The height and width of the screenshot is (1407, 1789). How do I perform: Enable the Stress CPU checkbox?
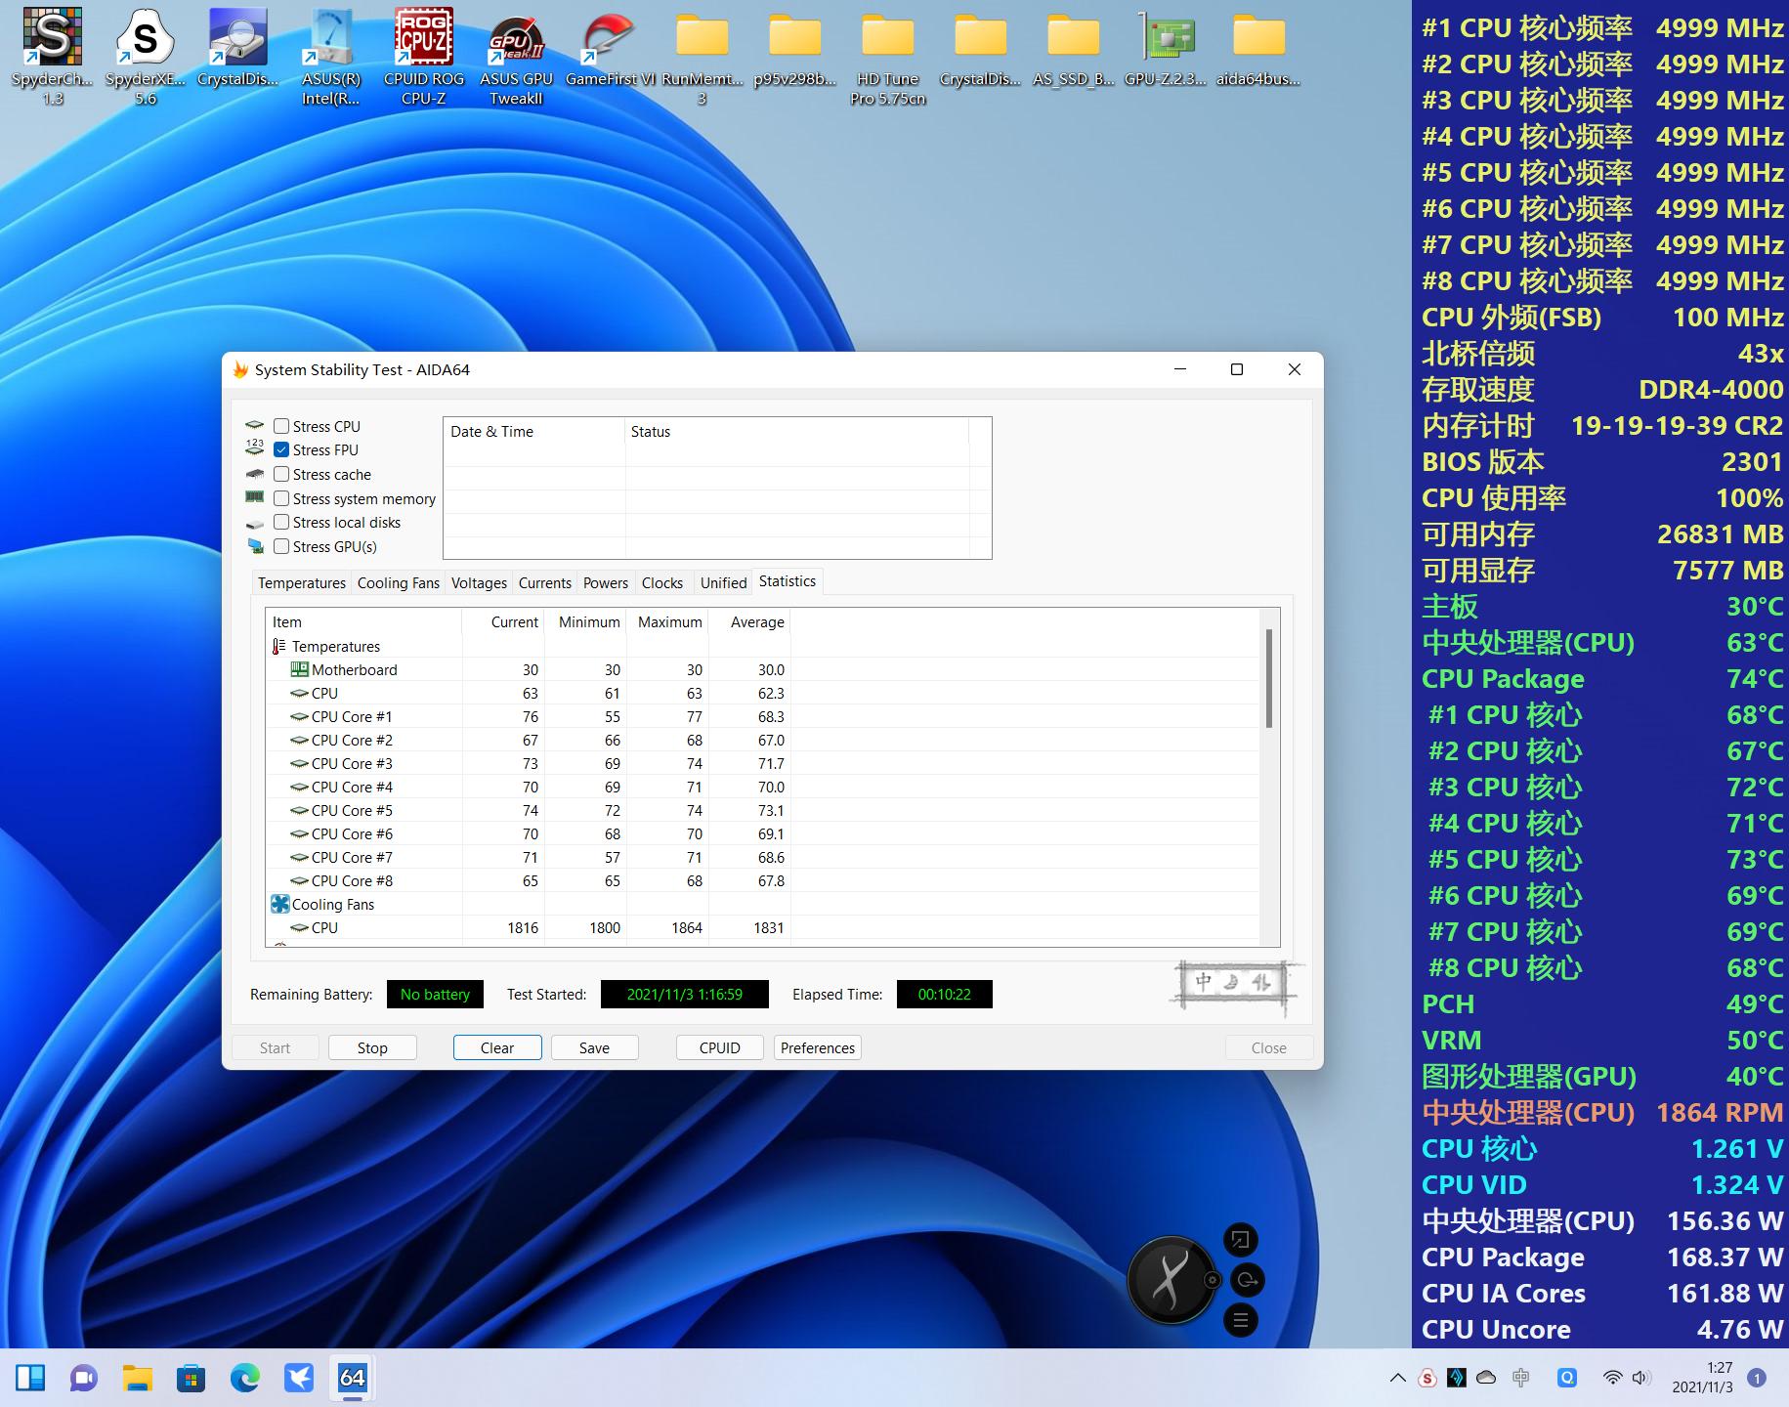(x=281, y=426)
